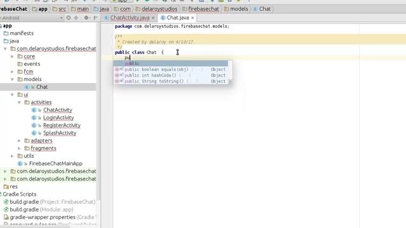The image size is (406, 228).
Task: Select the manifests folder icon
Action: 6,34
